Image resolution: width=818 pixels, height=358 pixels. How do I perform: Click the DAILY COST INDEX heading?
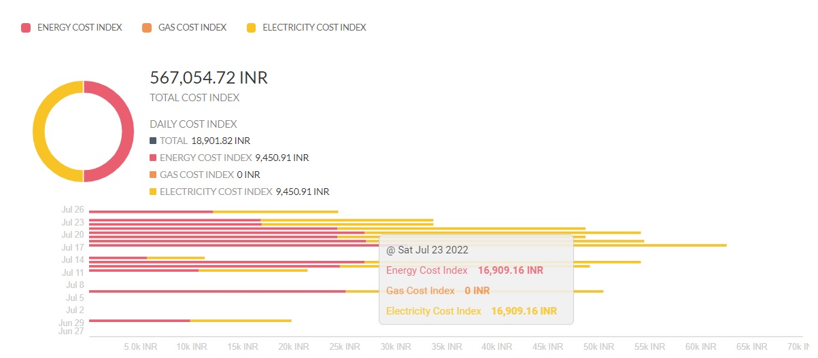[193, 124]
